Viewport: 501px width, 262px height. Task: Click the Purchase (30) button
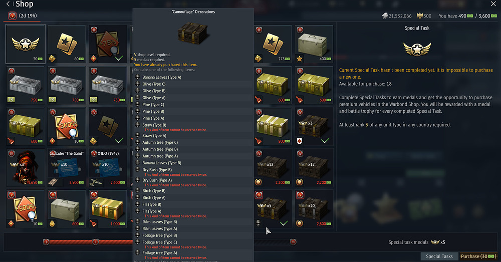point(478,256)
